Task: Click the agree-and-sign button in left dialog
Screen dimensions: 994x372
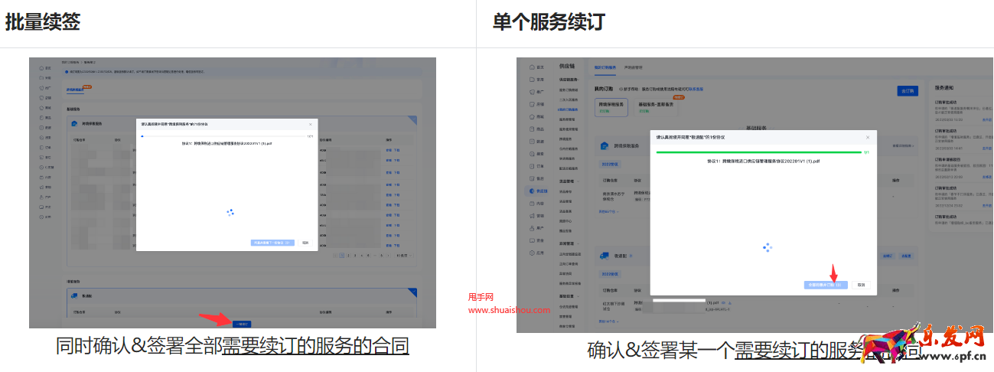Action: click(x=273, y=243)
